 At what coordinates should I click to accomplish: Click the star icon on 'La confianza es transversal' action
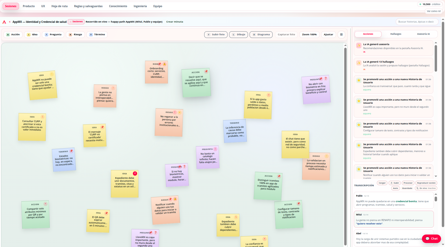click(x=359, y=80)
